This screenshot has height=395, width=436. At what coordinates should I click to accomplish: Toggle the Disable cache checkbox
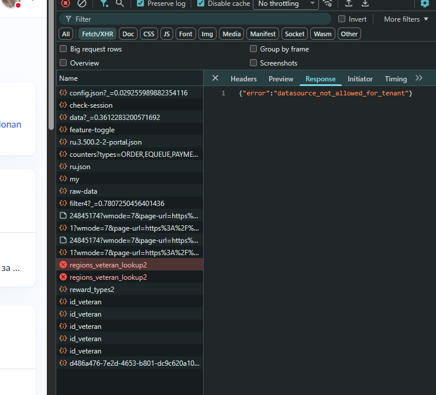pos(201,4)
